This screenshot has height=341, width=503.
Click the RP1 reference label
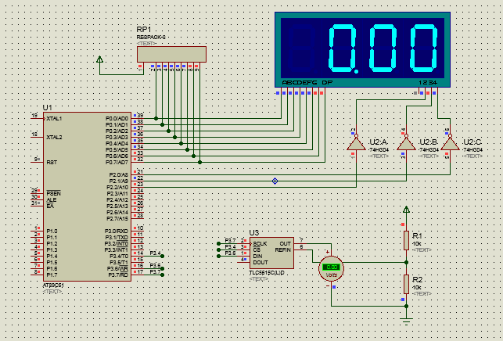pos(144,30)
